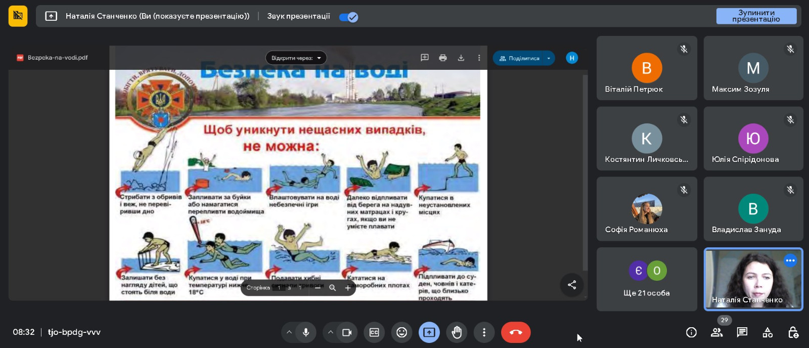Image resolution: width=809 pixels, height=348 pixels.
Task: Open meeting details info icon
Action: pos(691,332)
